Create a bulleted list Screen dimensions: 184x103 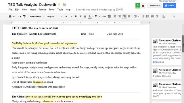tap(147, 17)
